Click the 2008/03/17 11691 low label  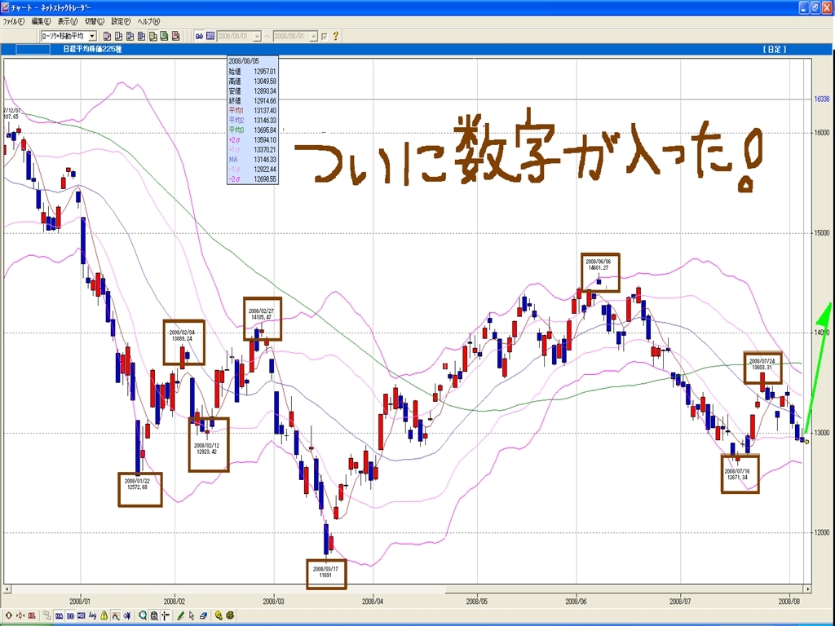point(325,572)
